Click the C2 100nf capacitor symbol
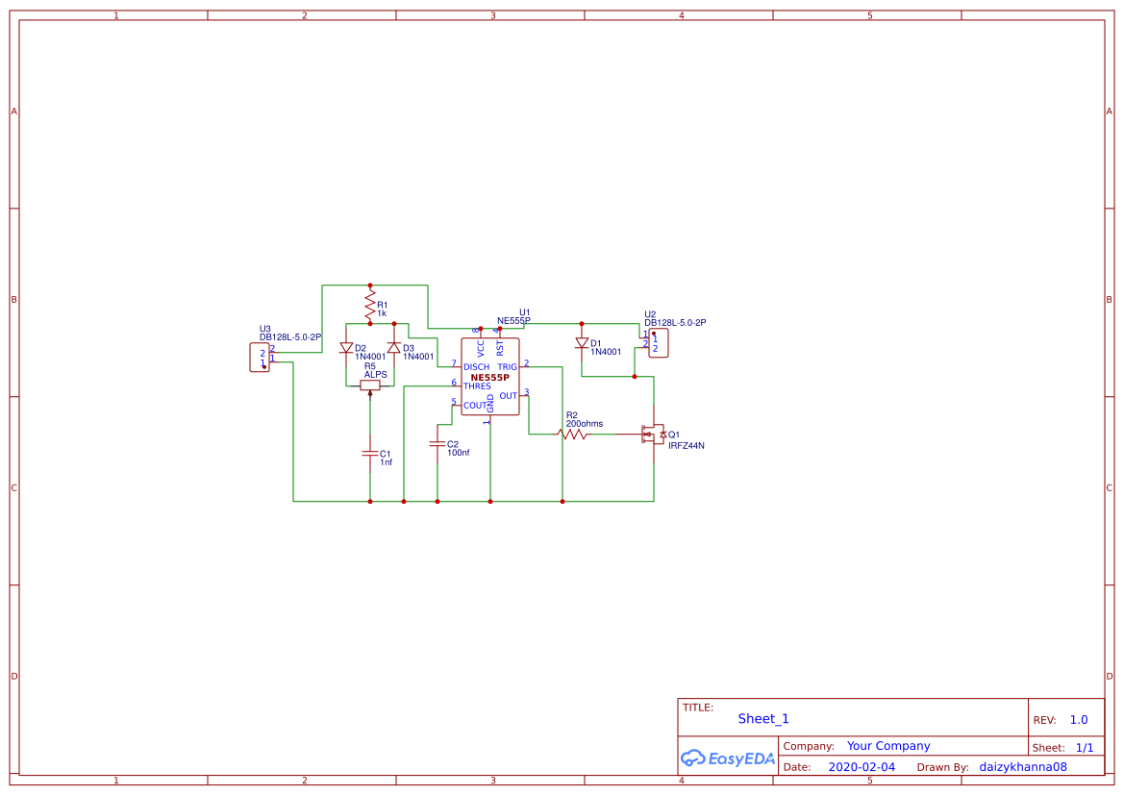Screen dimensions: 1124x795 tap(437, 444)
